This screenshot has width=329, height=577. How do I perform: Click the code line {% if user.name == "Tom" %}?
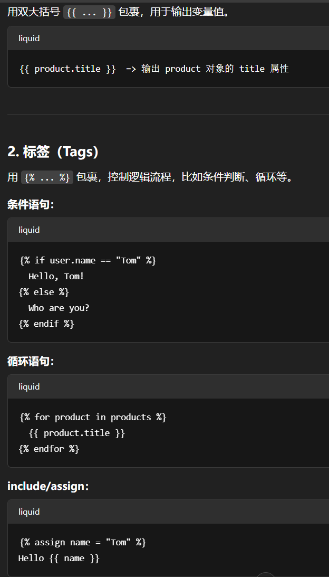(88, 261)
